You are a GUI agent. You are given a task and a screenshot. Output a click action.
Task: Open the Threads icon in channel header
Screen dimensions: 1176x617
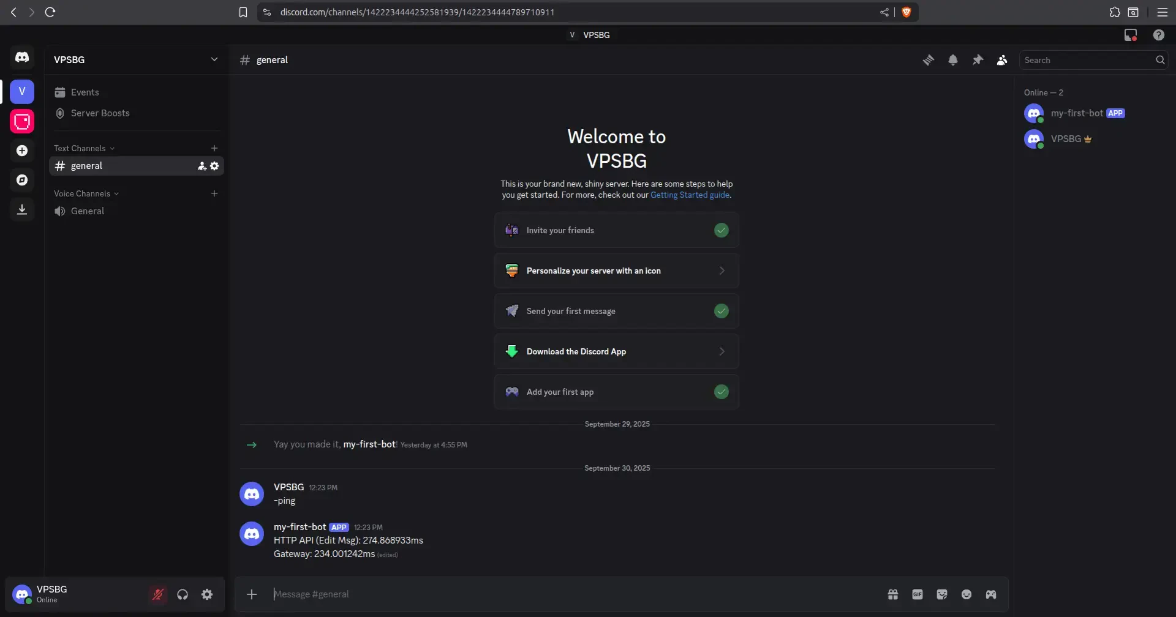(929, 60)
